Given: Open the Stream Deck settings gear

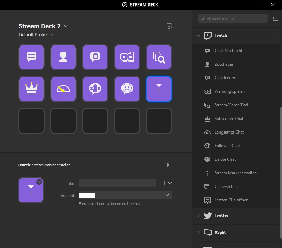Looking at the screenshot, I should (169, 26).
